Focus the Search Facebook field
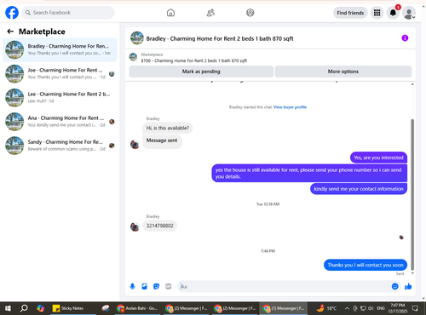 (68, 13)
